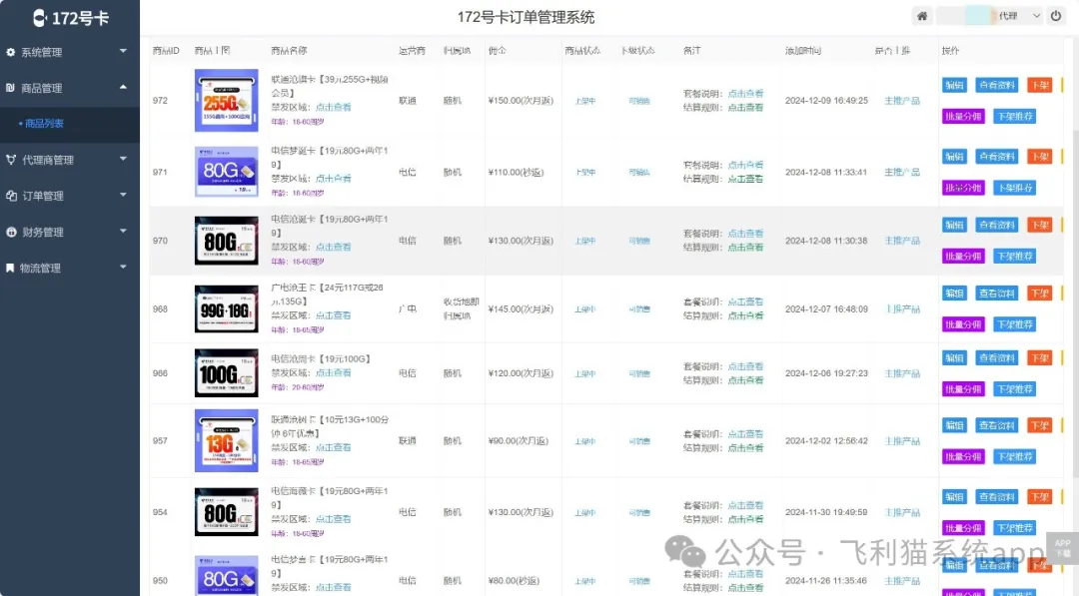The image size is (1079, 596).
Task: Click 禁发区域 点击查看 link for product 972
Action: [x=333, y=107]
